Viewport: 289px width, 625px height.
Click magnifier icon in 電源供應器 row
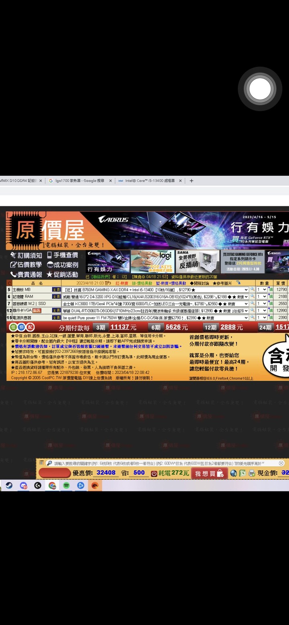point(252,317)
